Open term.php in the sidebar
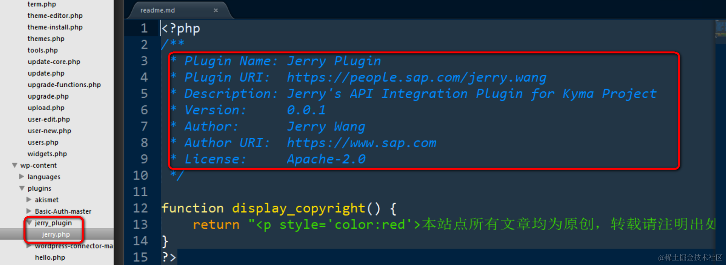Image resolution: width=726 pixels, height=265 pixels. (x=42, y=4)
